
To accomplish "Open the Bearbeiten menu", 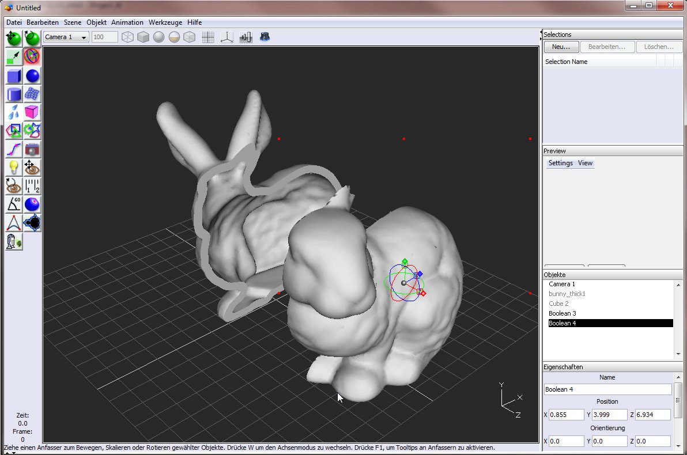I will 43,22.
